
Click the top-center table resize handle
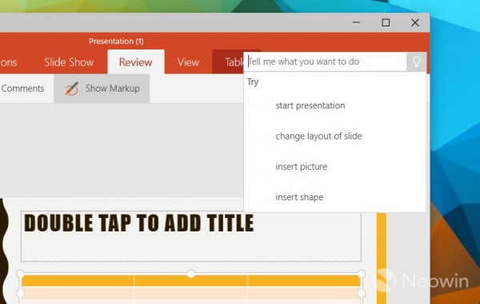click(190, 274)
